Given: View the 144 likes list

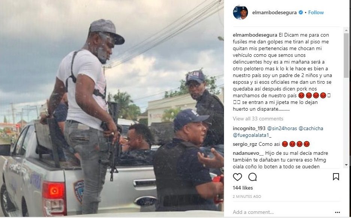Looking at the screenshot, I should tap(243, 188).
